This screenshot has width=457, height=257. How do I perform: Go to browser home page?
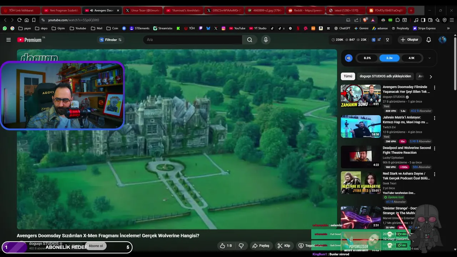point(26,20)
